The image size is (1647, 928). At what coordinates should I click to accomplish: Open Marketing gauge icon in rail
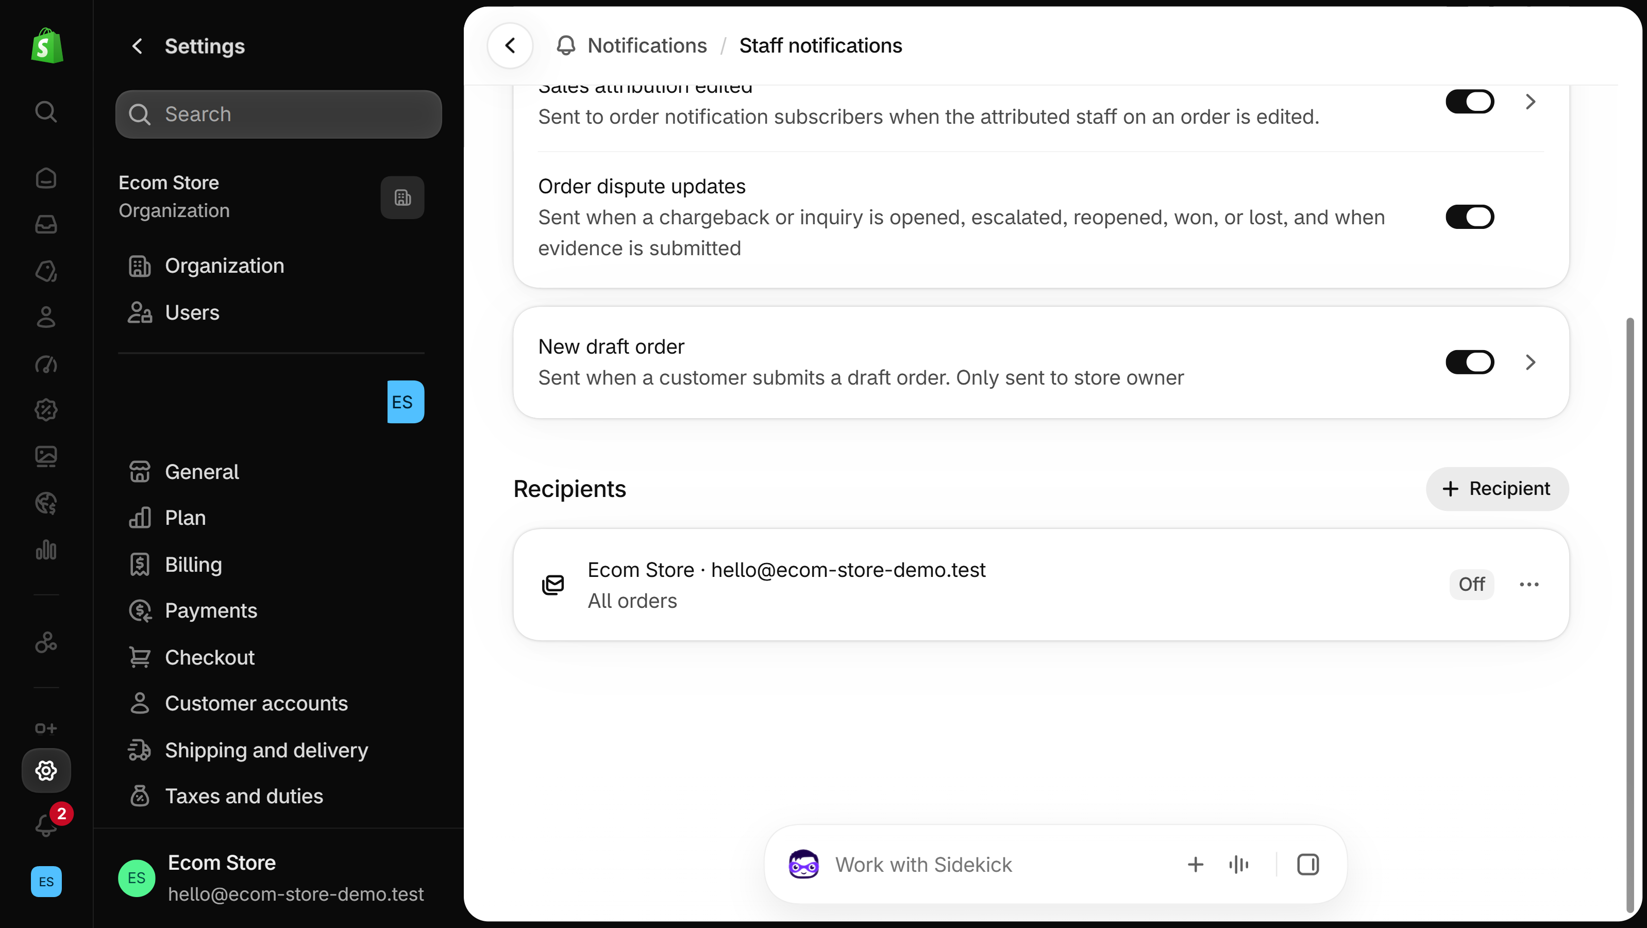pos(46,364)
